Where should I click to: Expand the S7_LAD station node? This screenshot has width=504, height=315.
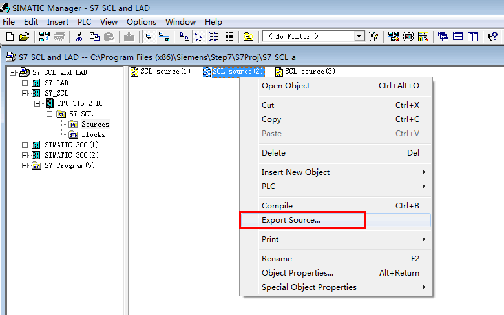click(x=25, y=83)
